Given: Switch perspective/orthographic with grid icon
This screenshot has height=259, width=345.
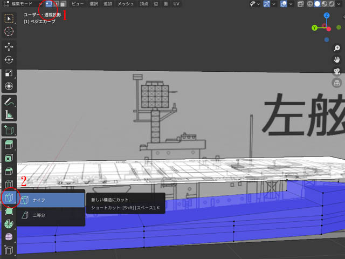Looking at the screenshot, I should [x=336, y=83].
